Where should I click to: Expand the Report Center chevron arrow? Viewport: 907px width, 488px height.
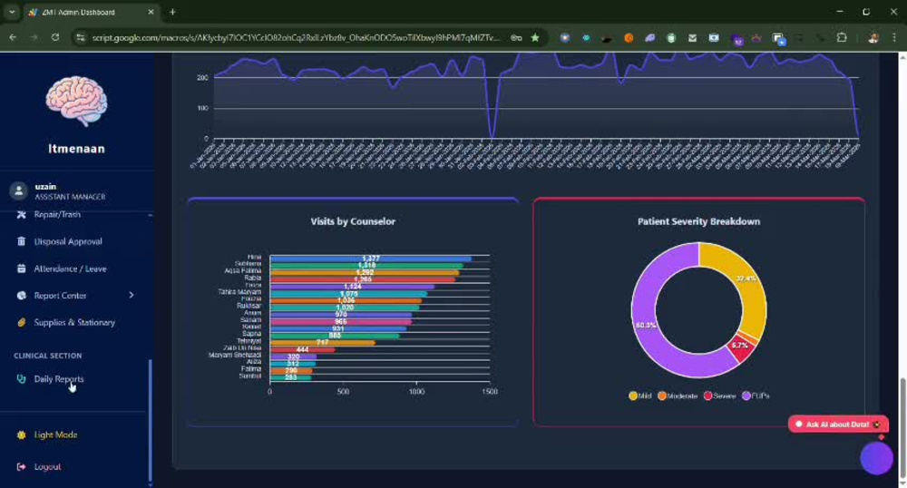click(132, 295)
